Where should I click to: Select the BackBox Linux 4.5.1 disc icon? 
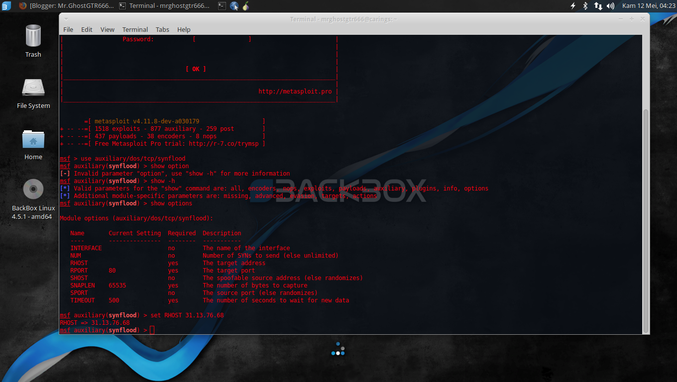pyautogui.click(x=33, y=199)
